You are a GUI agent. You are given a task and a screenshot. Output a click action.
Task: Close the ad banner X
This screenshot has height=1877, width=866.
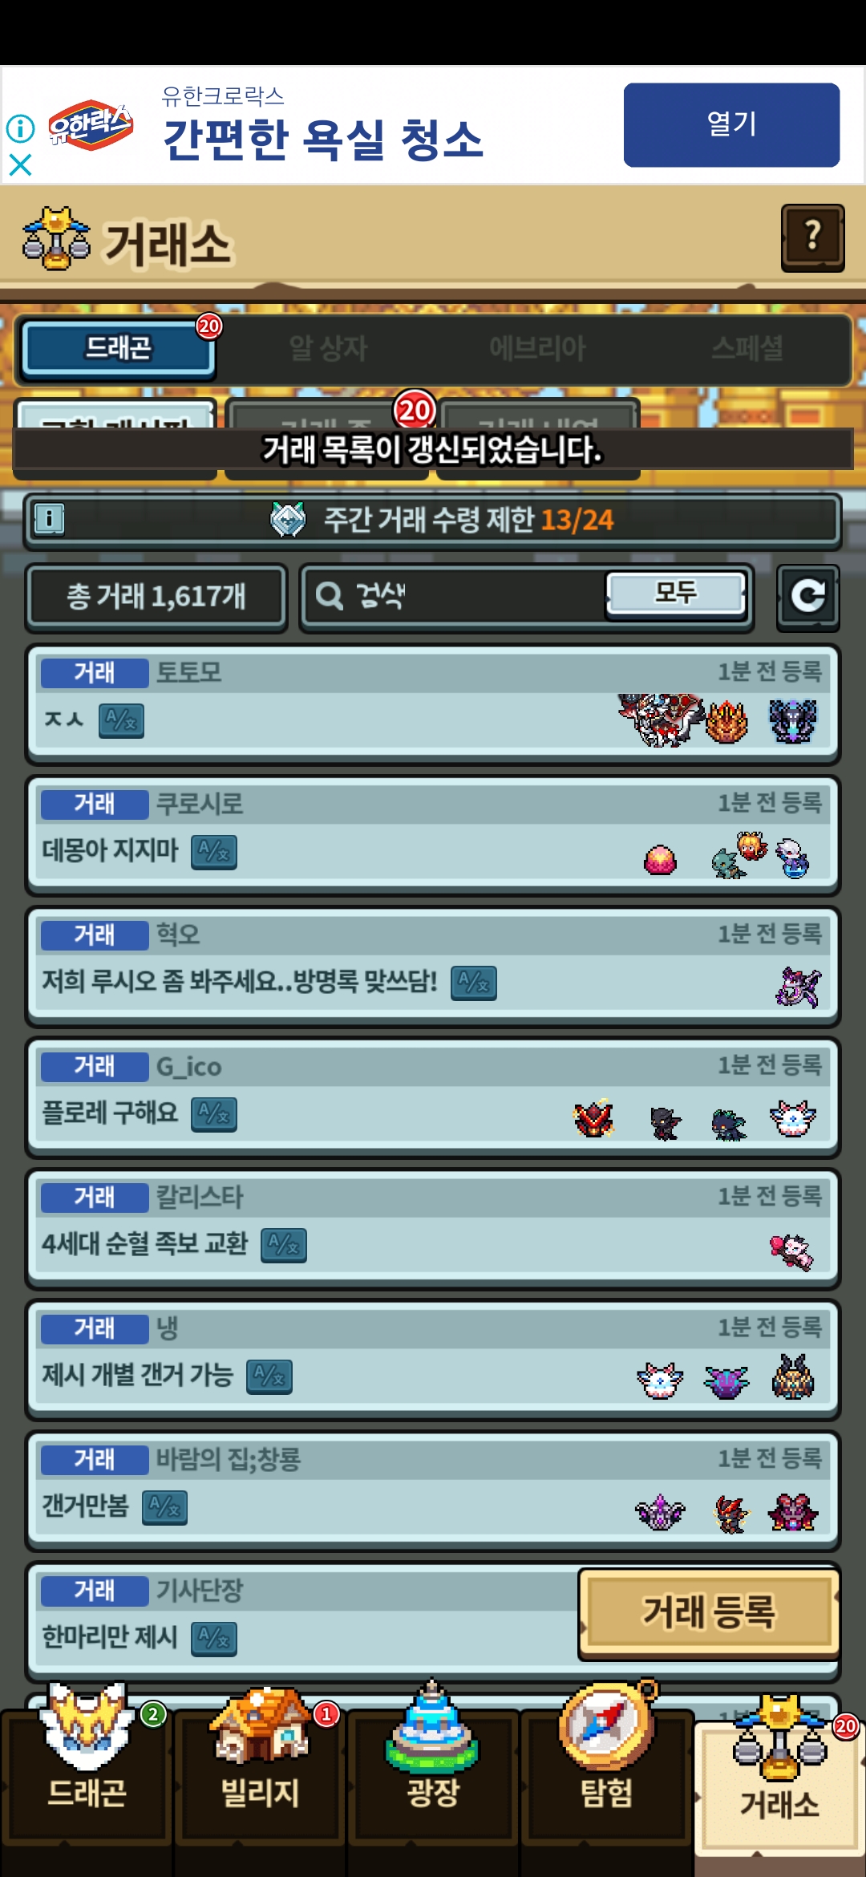click(x=20, y=164)
